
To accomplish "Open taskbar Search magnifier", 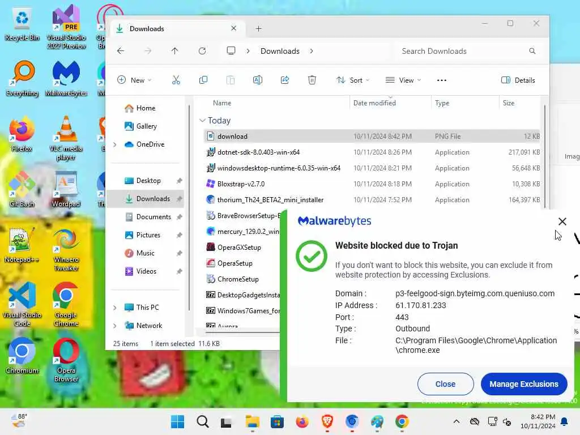I will (202, 421).
